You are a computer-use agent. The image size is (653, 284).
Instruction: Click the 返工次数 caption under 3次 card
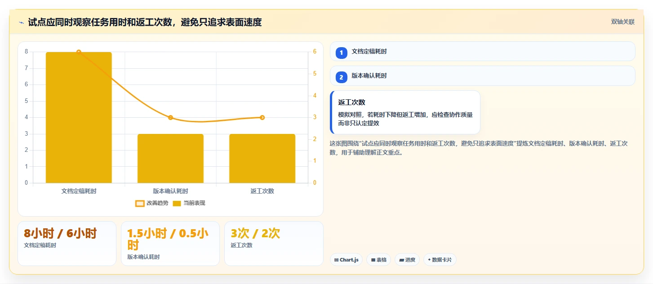point(241,245)
